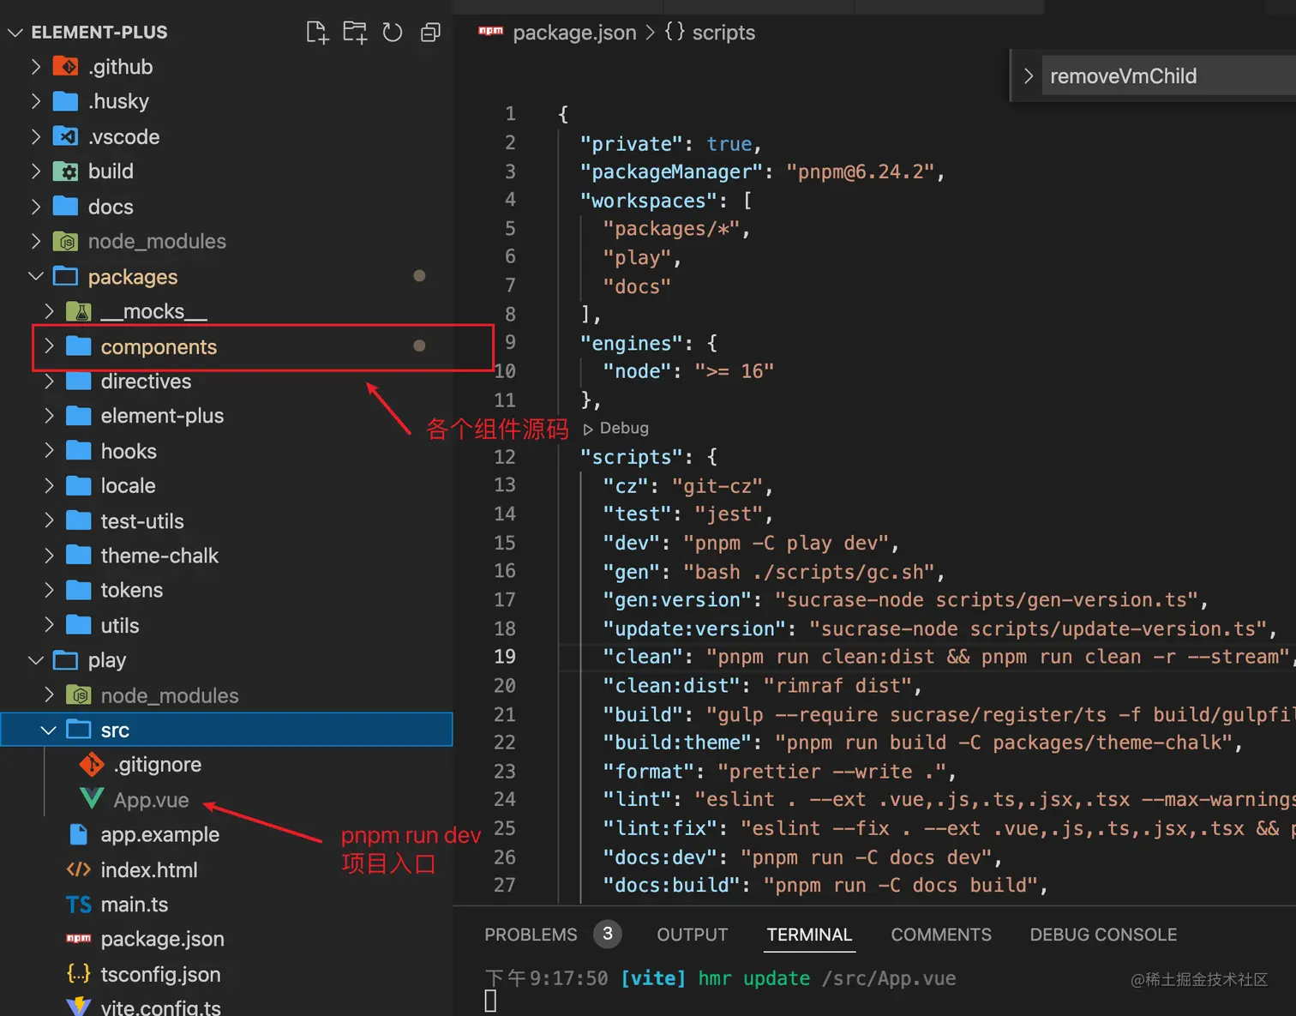Viewport: 1296px width, 1016px height.
Task: Expand the directives folder chevron
Action: click(x=49, y=382)
